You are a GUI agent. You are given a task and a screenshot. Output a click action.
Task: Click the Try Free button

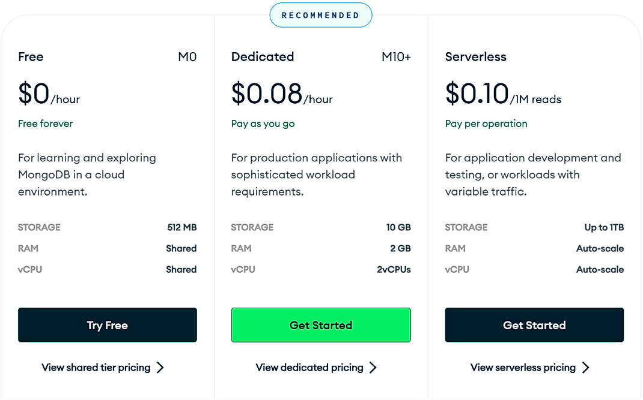[x=107, y=325]
